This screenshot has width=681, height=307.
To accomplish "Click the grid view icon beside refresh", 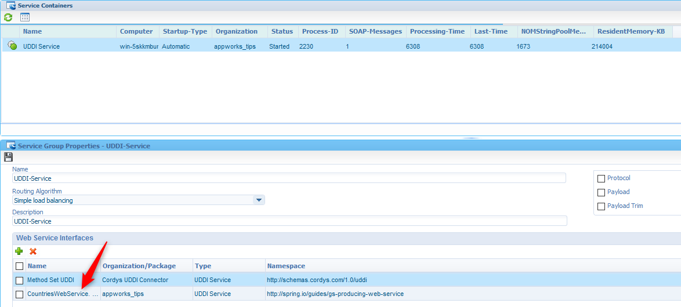I will pos(25,17).
